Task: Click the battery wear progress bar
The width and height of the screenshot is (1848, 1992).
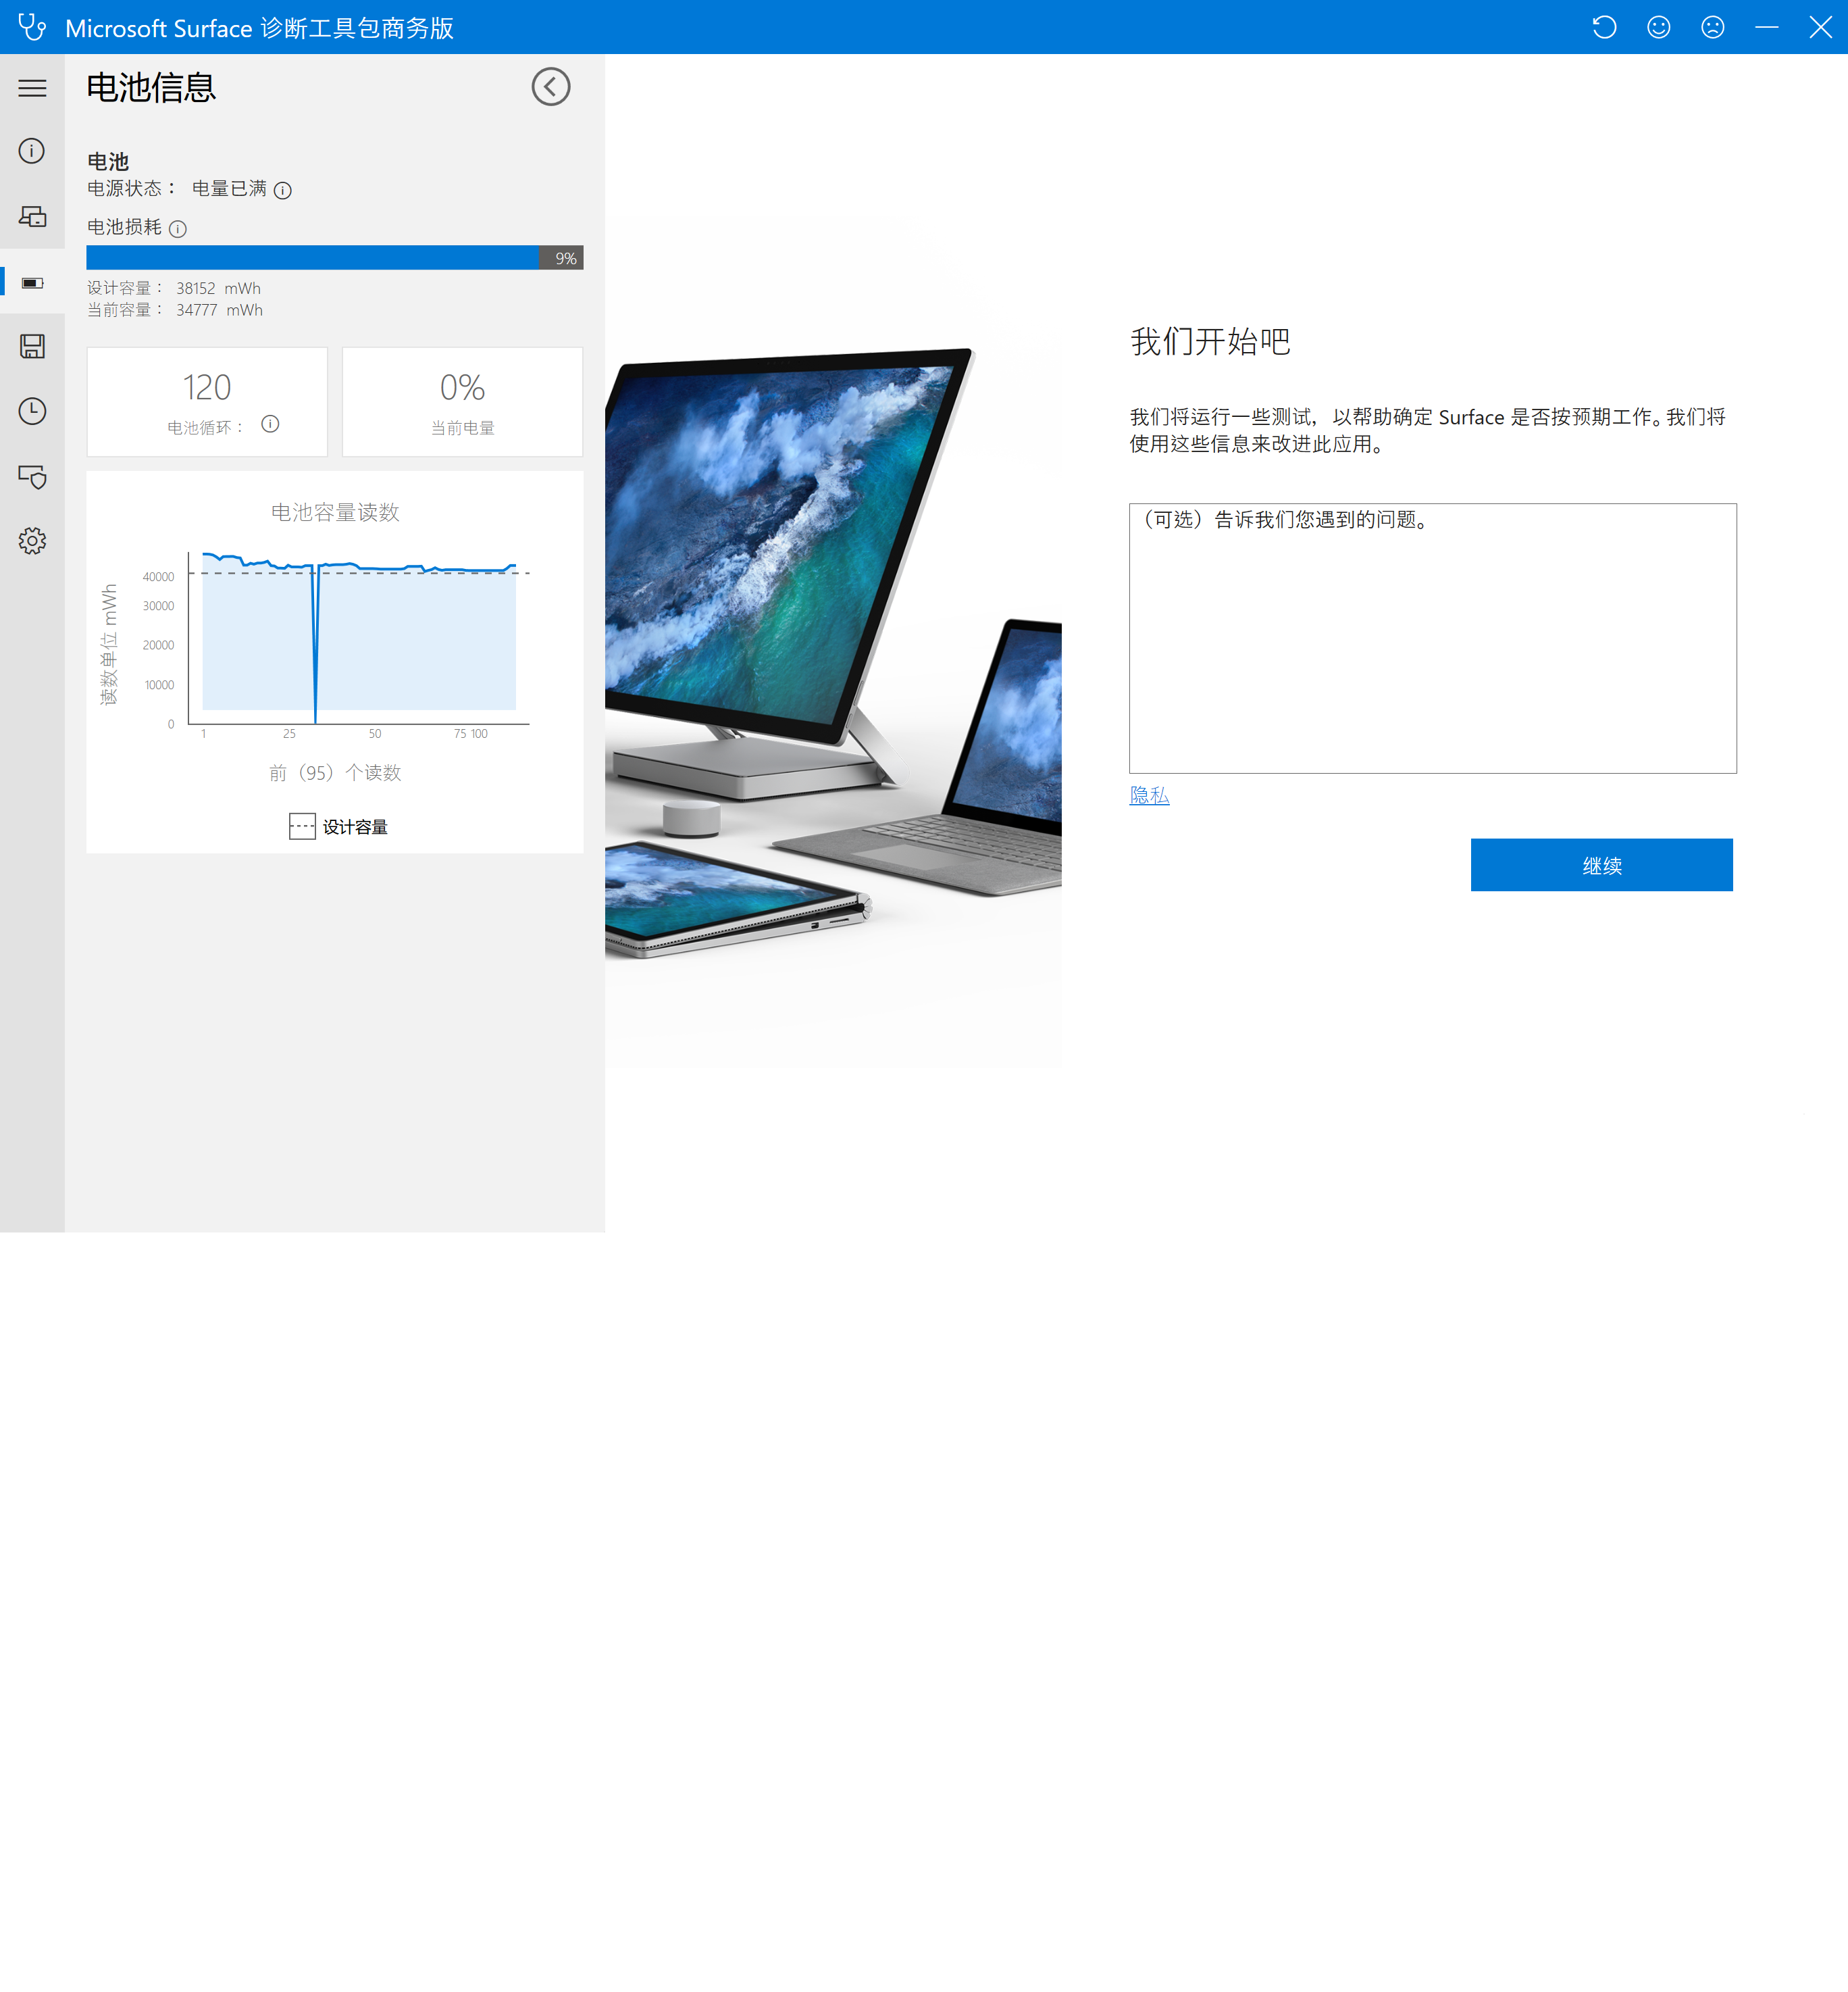Action: pyautogui.click(x=335, y=258)
